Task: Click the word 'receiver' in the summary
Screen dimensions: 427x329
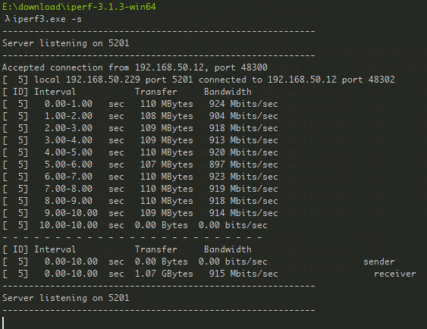Action: point(395,274)
